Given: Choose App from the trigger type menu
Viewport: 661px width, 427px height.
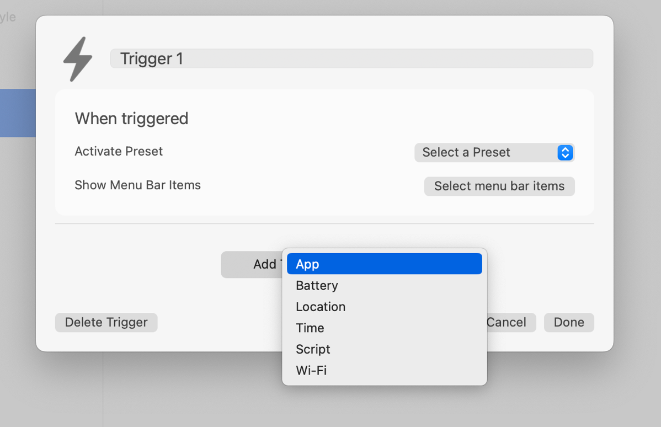Looking at the screenshot, I should pyautogui.click(x=384, y=264).
